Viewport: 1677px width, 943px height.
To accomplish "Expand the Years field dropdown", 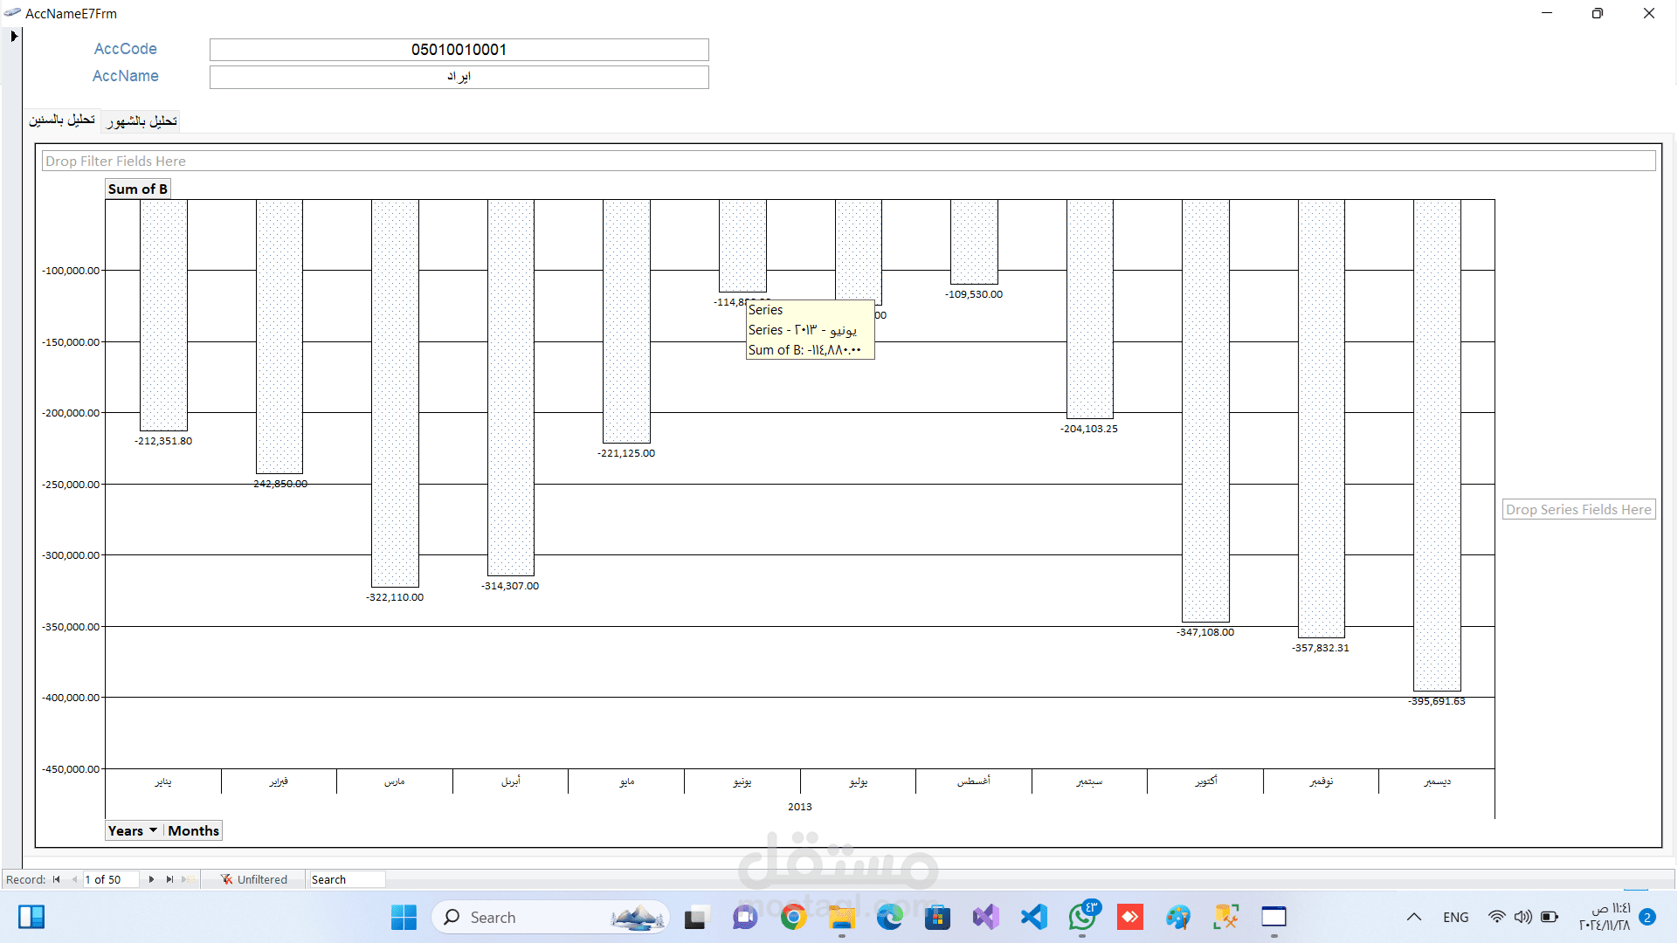I will tap(153, 830).
